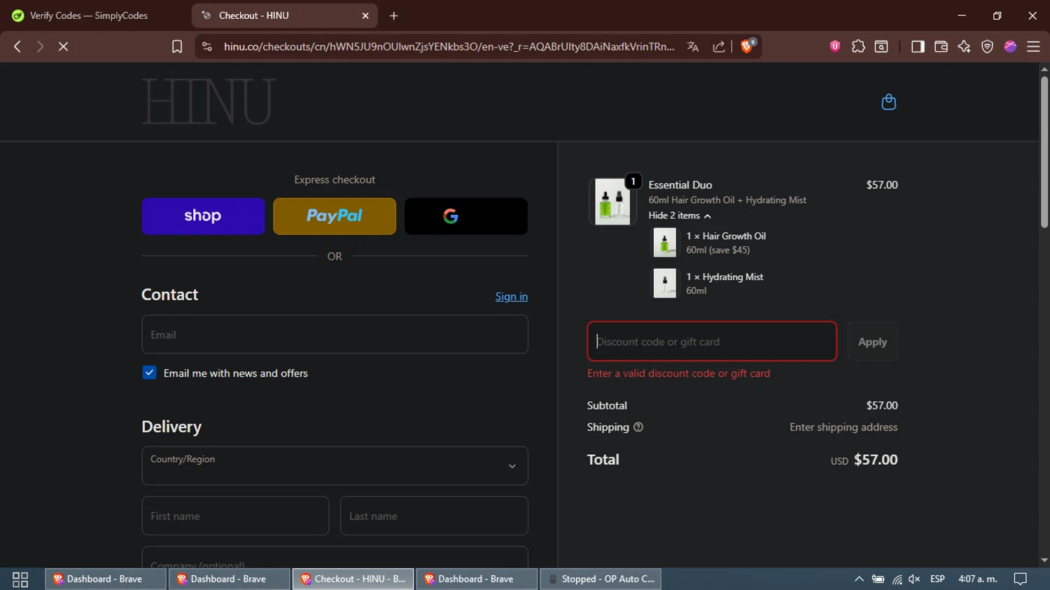Open the taskbar network wifi icon

897,580
